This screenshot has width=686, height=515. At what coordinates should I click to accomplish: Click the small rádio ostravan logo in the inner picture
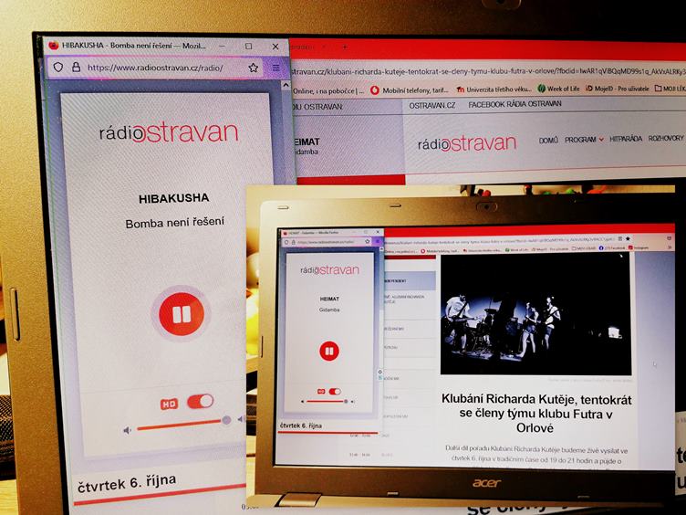(329, 270)
